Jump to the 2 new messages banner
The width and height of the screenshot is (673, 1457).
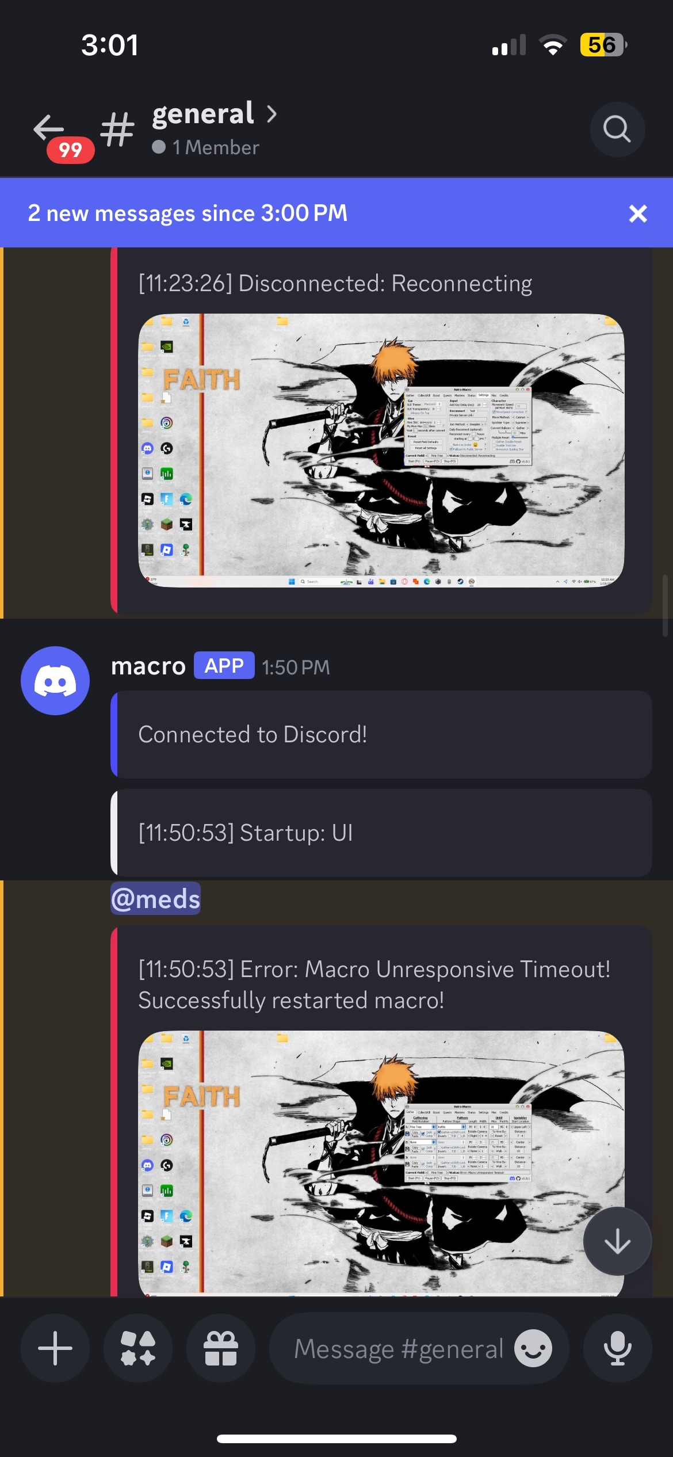pos(188,213)
